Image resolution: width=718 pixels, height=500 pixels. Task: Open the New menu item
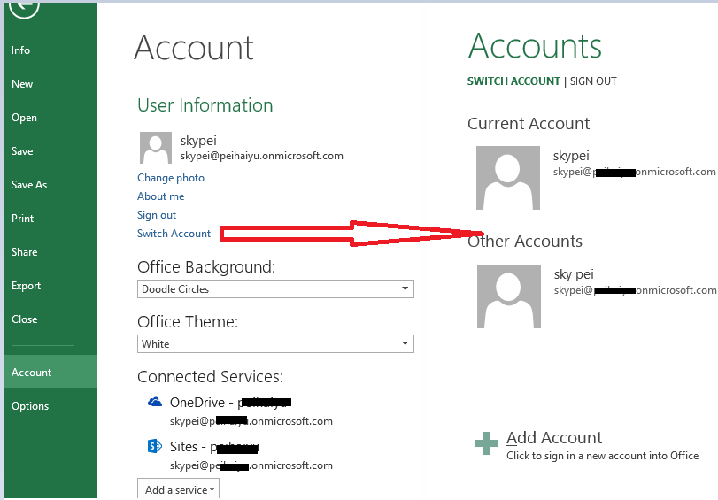pyautogui.click(x=50, y=84)
